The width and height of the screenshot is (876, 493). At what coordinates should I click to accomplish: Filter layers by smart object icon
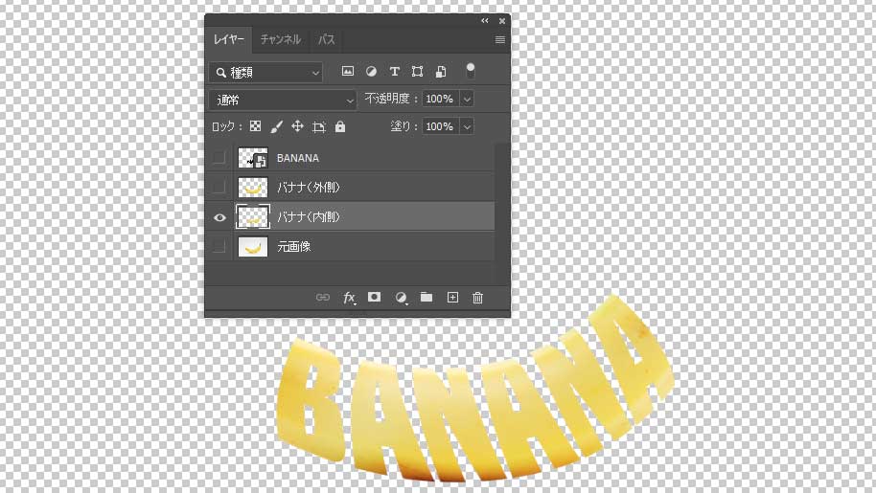[441, 72]
